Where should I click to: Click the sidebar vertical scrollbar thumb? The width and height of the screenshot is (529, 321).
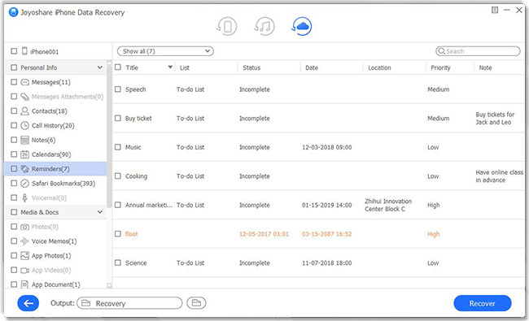[x=109, y=137]
